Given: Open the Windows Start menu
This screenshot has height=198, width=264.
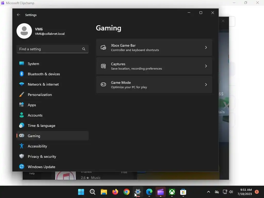Looking at the screenshot, I should click(x=81, y=192).
